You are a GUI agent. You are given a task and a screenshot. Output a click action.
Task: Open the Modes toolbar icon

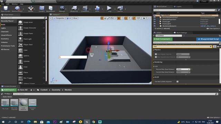point(31,9)
